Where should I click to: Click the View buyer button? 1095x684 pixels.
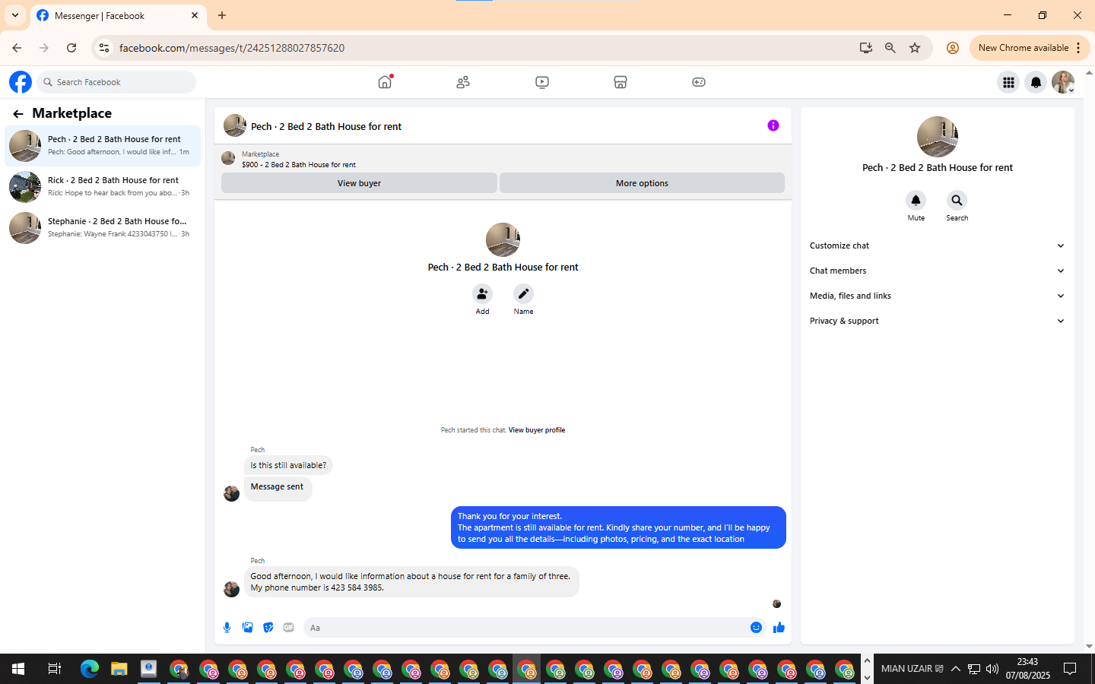pyautogui.click(x=359, y=183)
